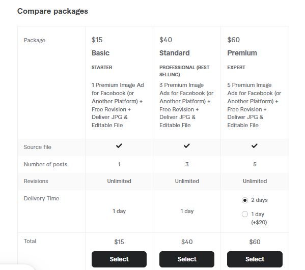
Task: Click the Compare packages heading
Action: [52, 11]
